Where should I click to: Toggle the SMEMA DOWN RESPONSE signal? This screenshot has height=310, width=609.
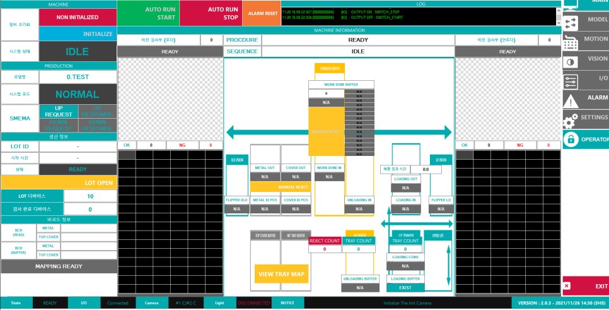click(x=98, y=125)
